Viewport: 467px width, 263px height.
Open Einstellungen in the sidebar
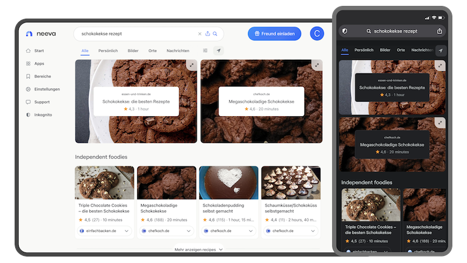coord(43,89)
